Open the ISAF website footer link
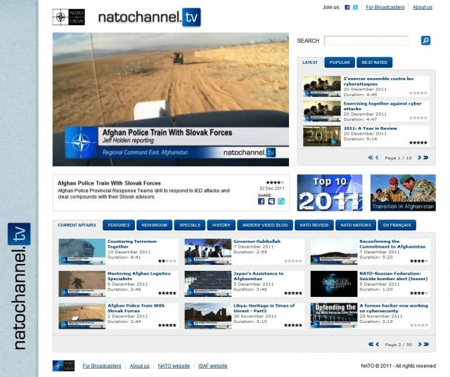450x377 pixels. 212,366
